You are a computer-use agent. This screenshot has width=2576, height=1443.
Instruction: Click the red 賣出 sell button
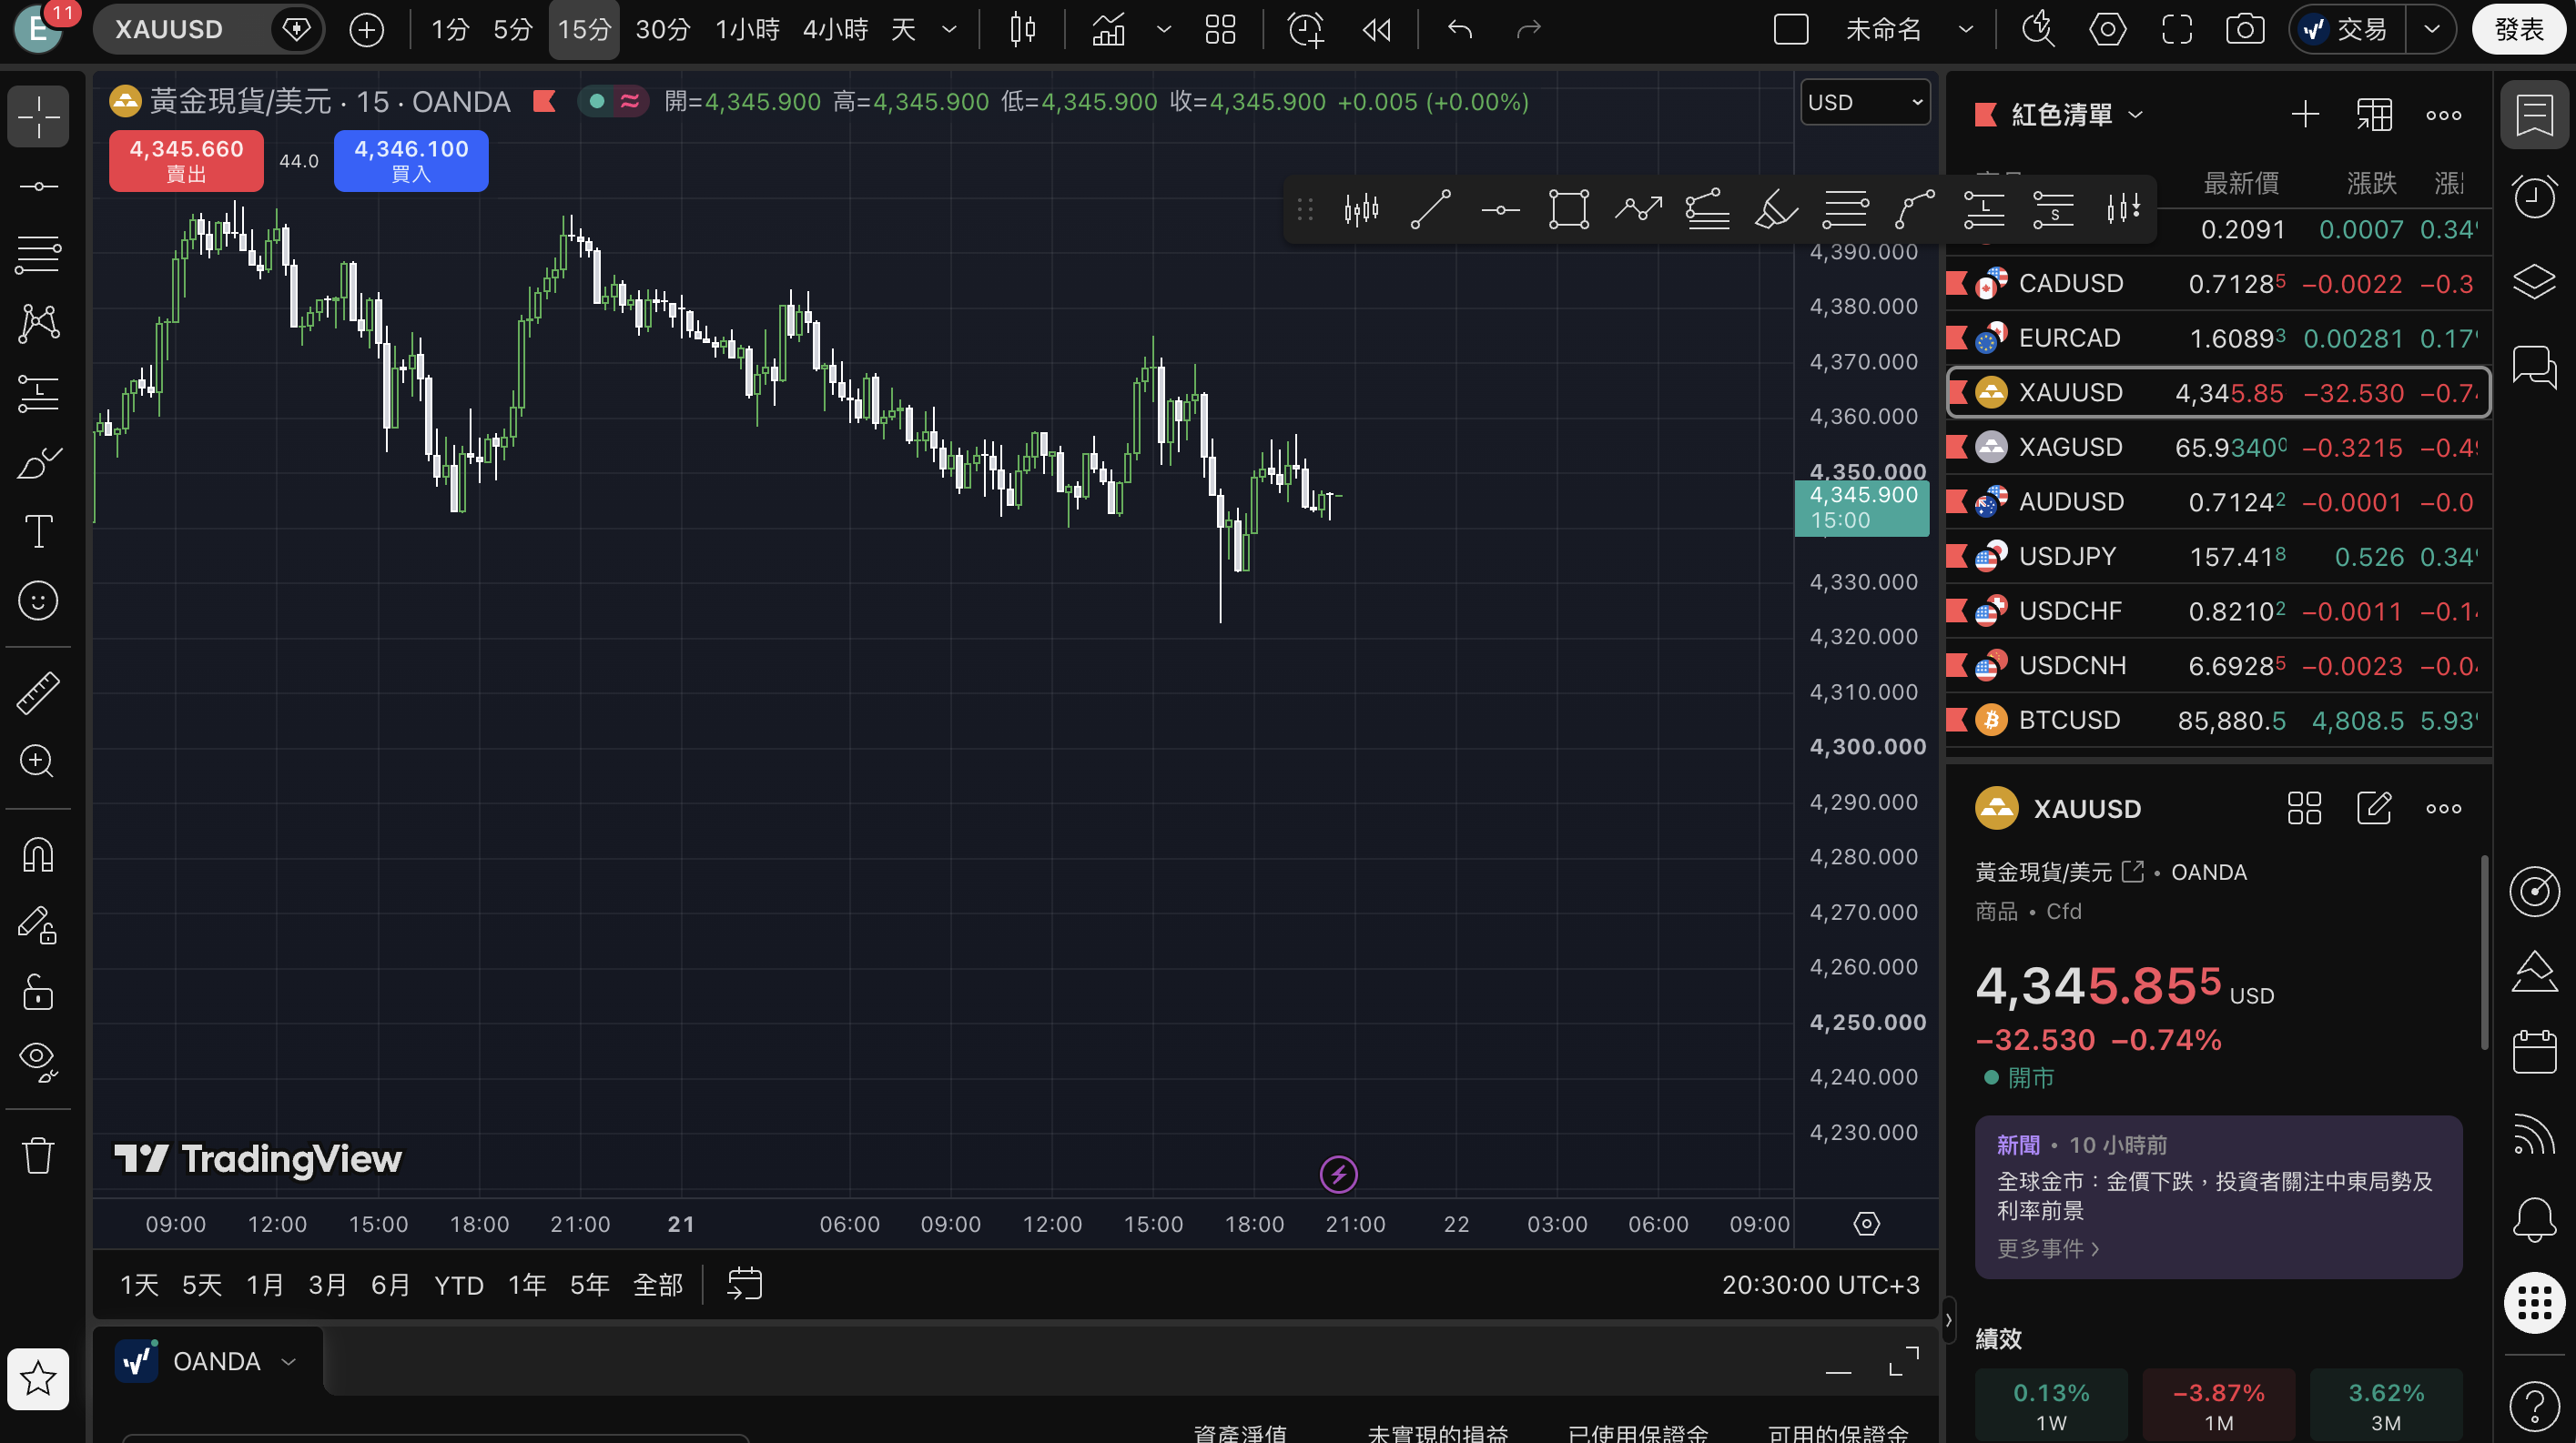click(186, 160)
